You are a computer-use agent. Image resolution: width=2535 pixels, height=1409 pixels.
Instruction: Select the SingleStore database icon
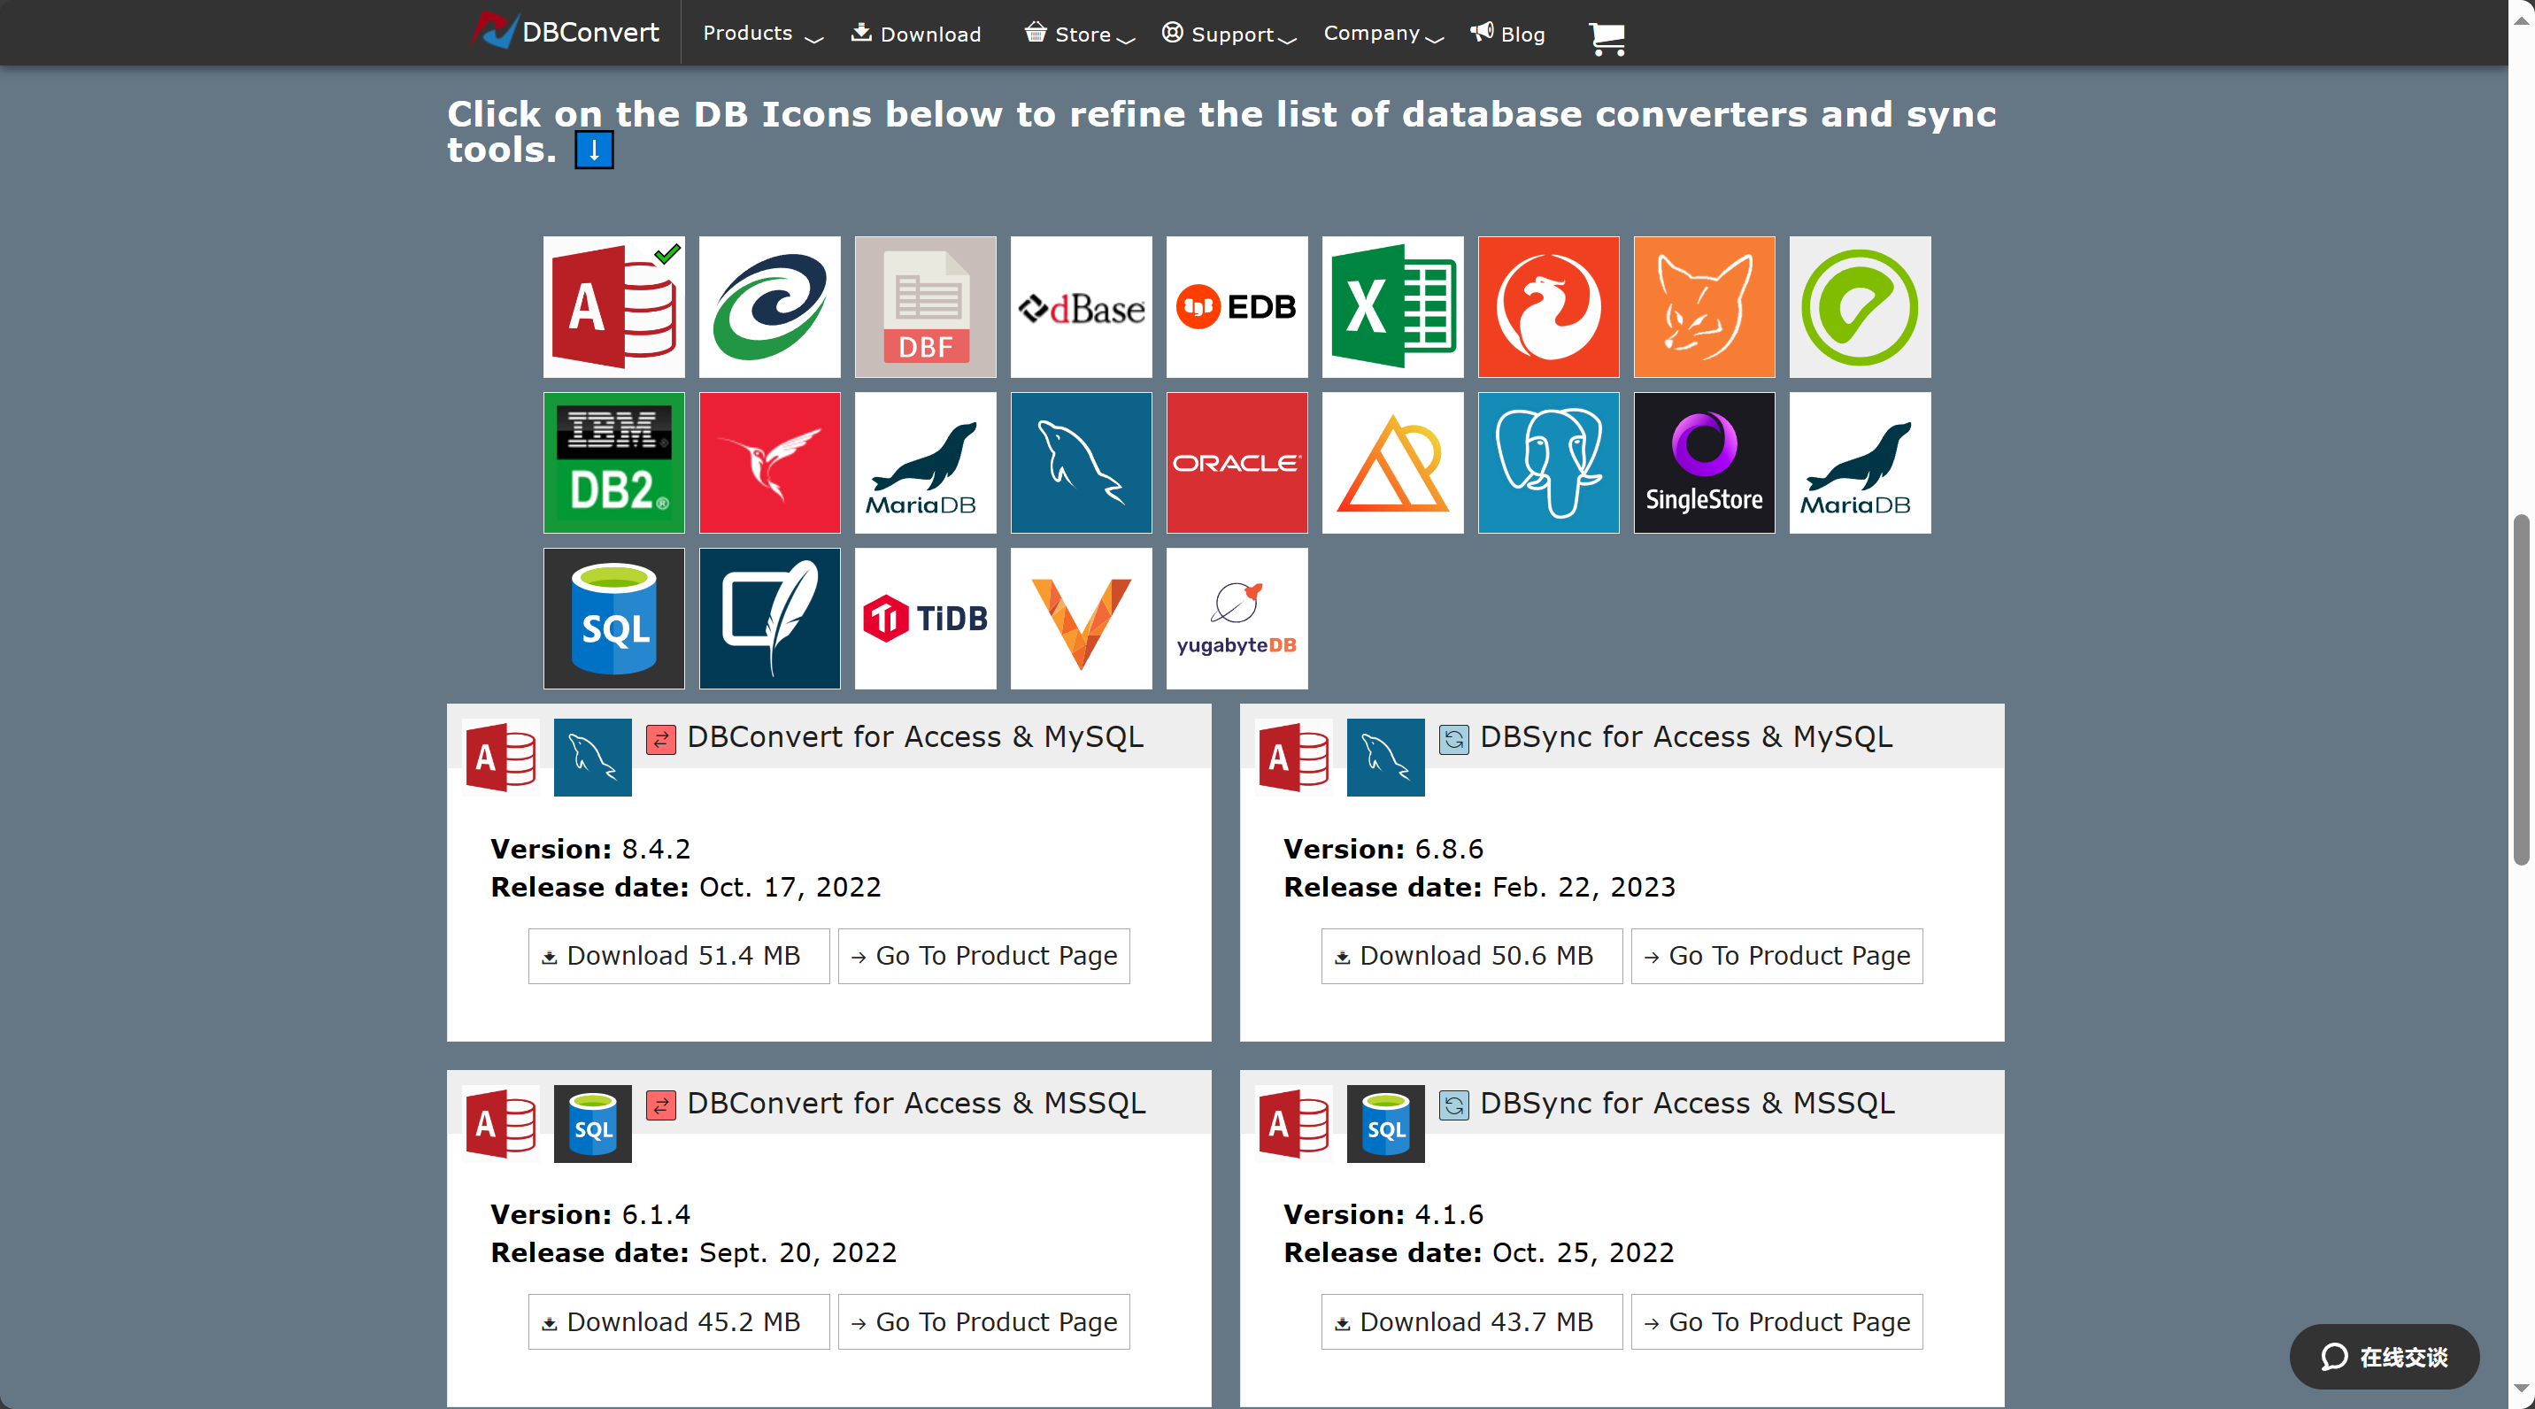[x=1705, y=463]
